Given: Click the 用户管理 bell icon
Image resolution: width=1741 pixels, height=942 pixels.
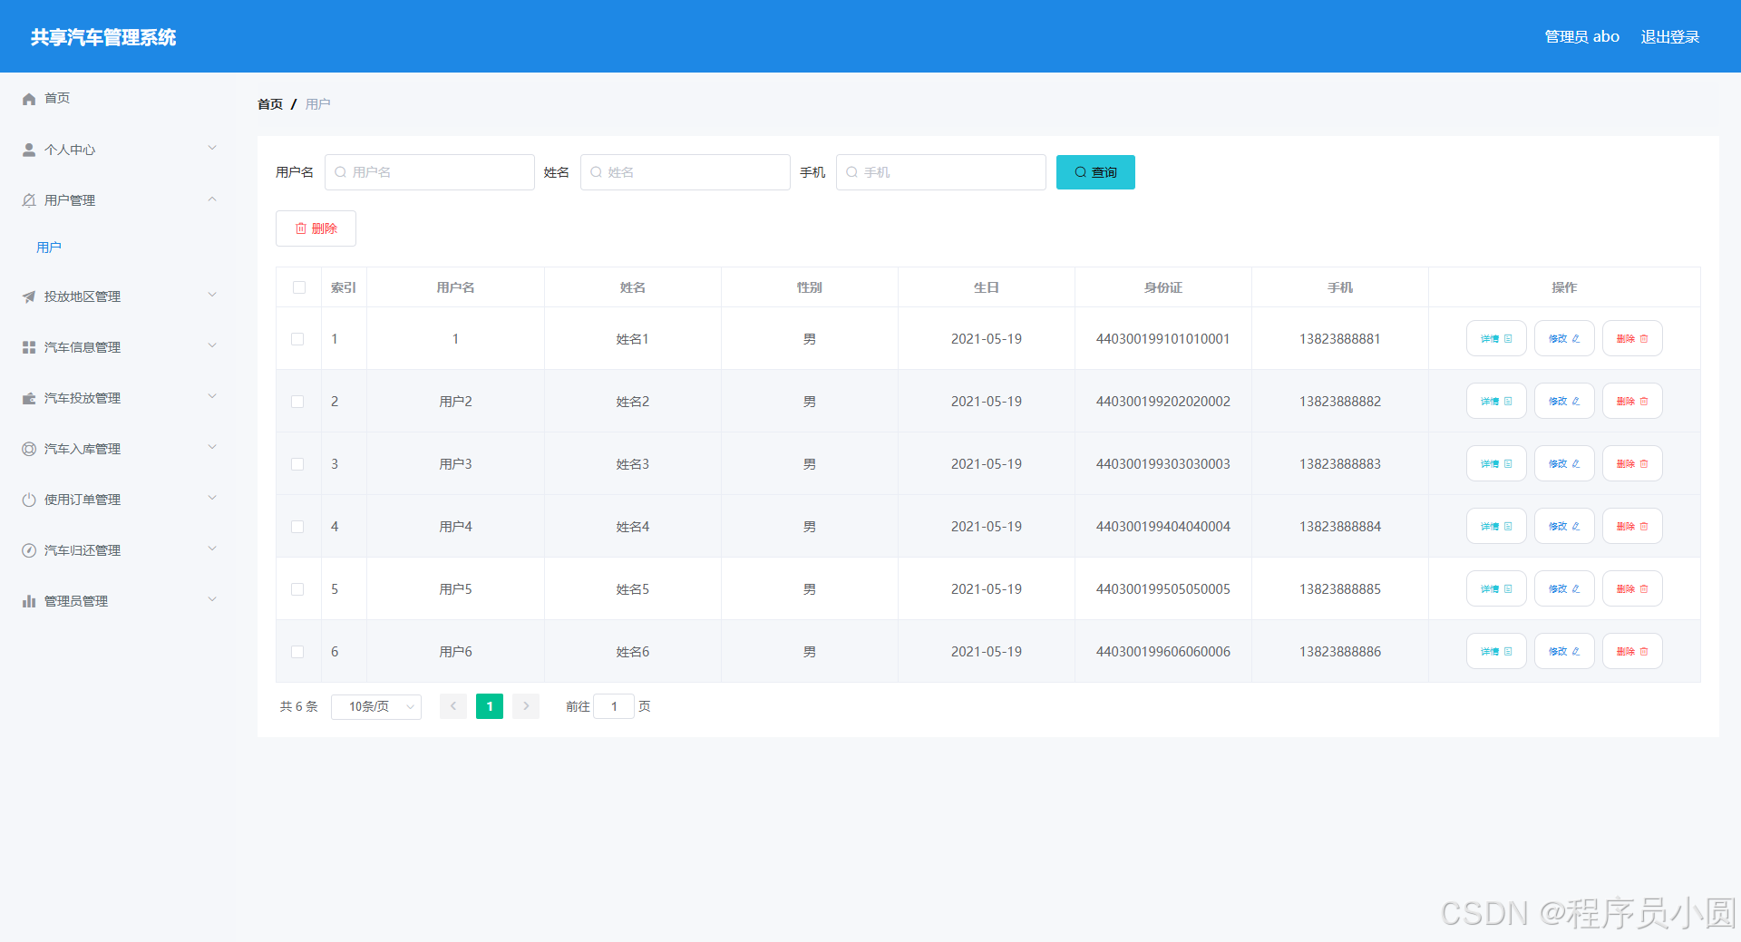Looking at the screenshot, I should point(28,199).
